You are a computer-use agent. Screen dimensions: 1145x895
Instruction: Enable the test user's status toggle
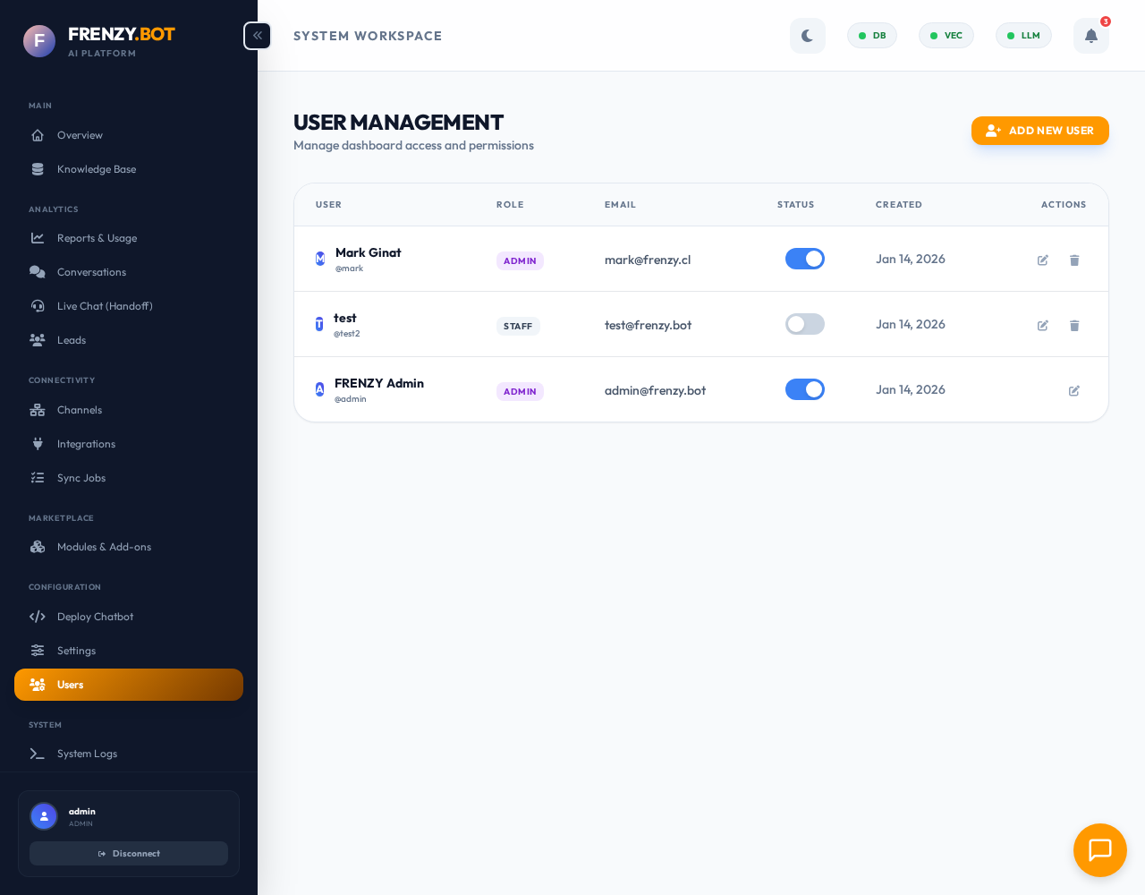(804, 324)
